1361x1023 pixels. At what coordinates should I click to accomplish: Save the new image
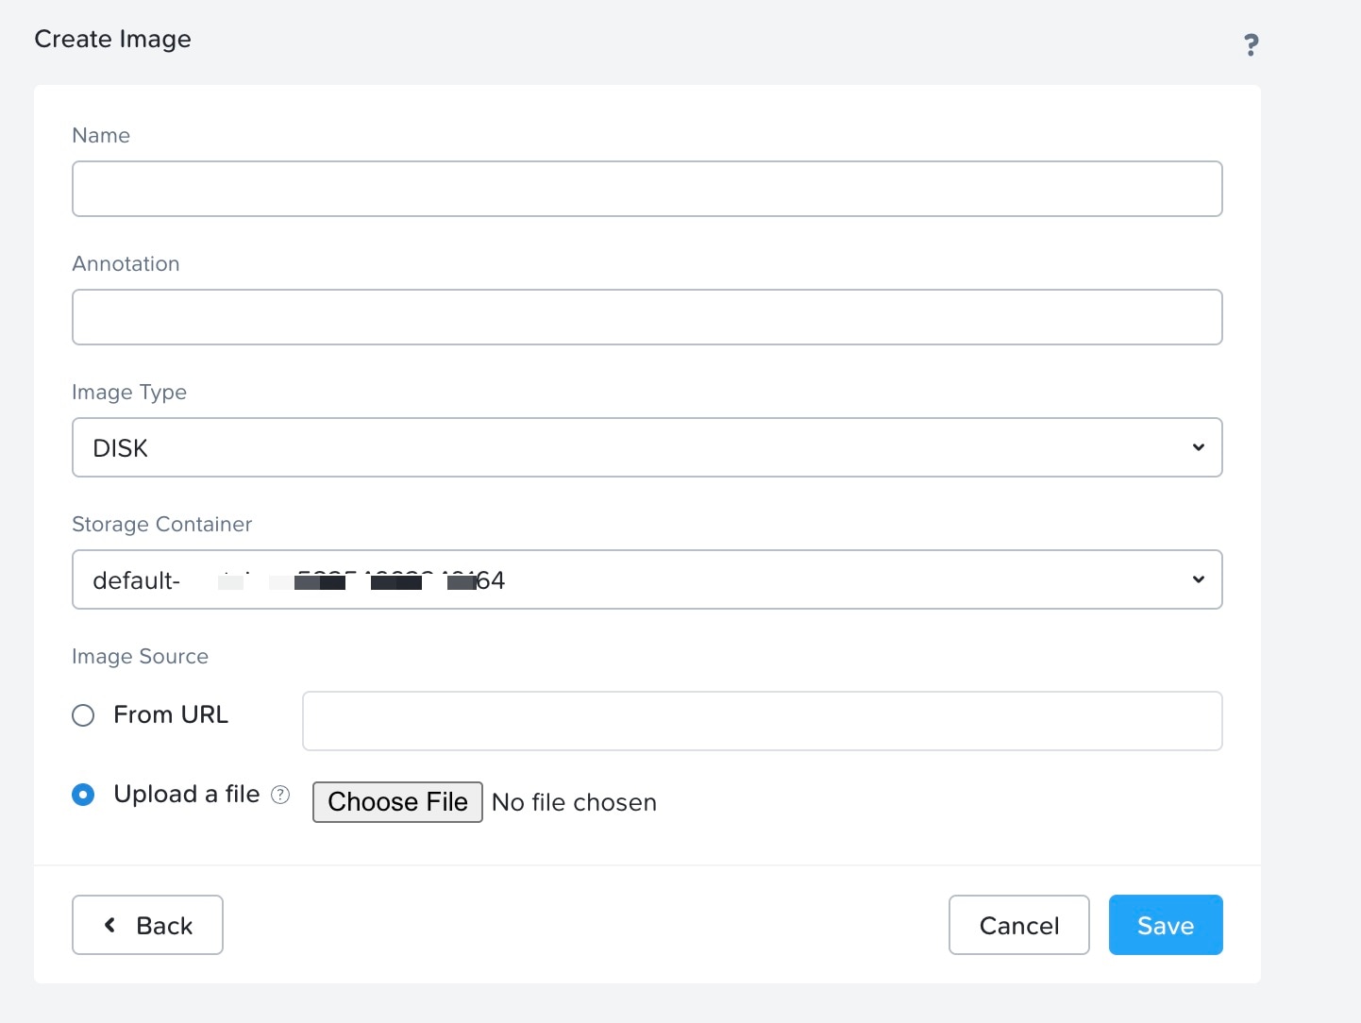coord(1165,925)
